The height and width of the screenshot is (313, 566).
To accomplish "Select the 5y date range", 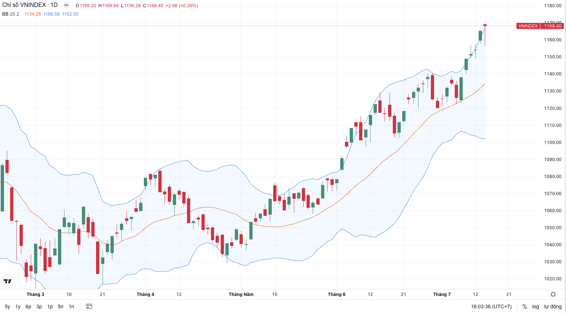I will click(7, 306).
